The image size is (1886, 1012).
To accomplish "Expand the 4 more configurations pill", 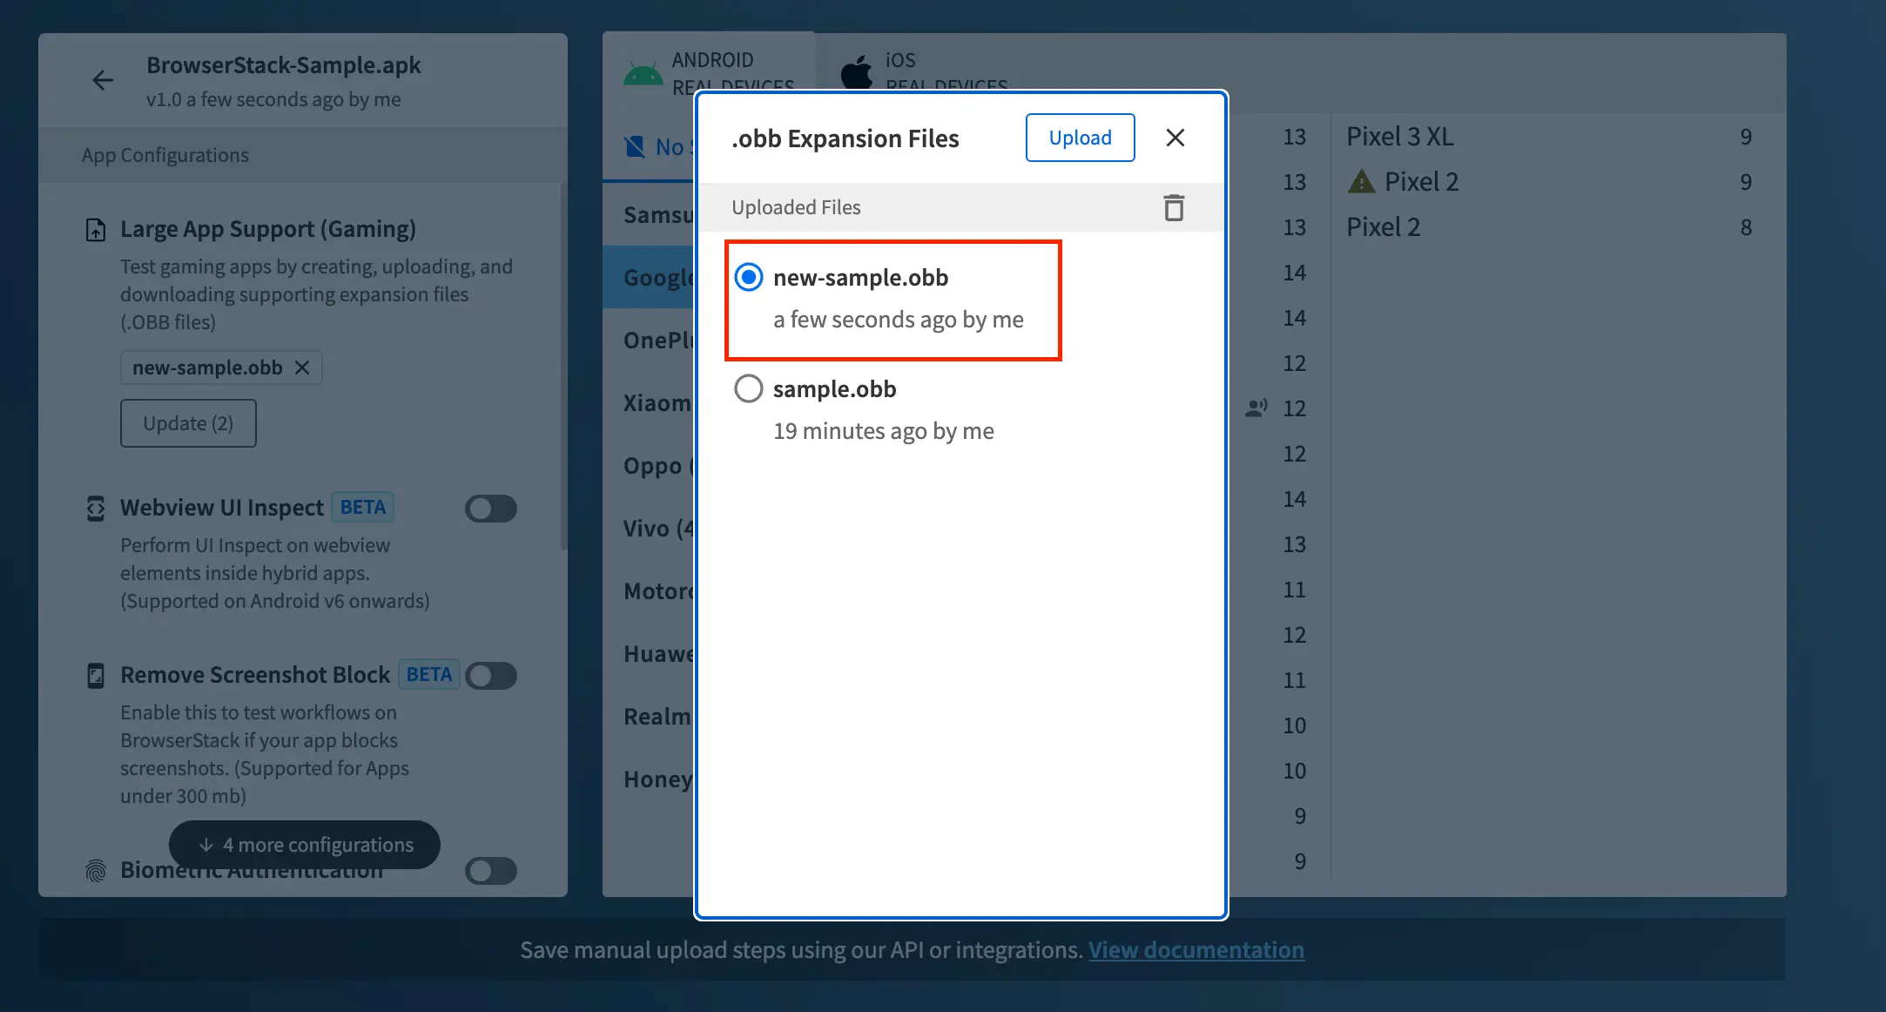I will pos(305,845).
